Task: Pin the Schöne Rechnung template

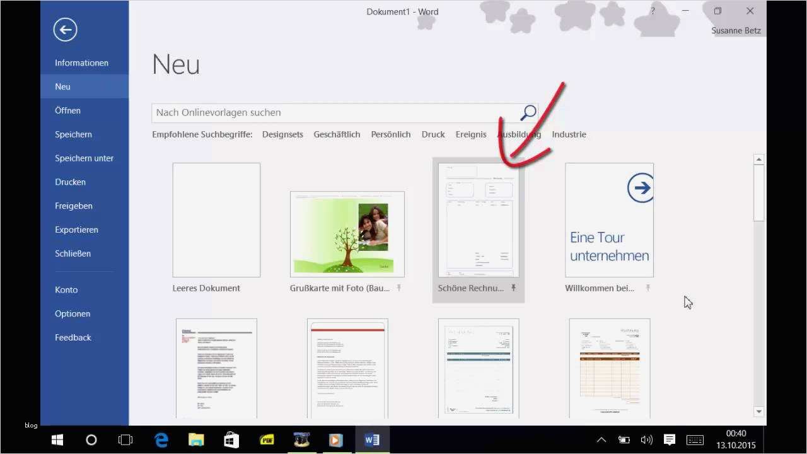Action: tap(514, 288)
